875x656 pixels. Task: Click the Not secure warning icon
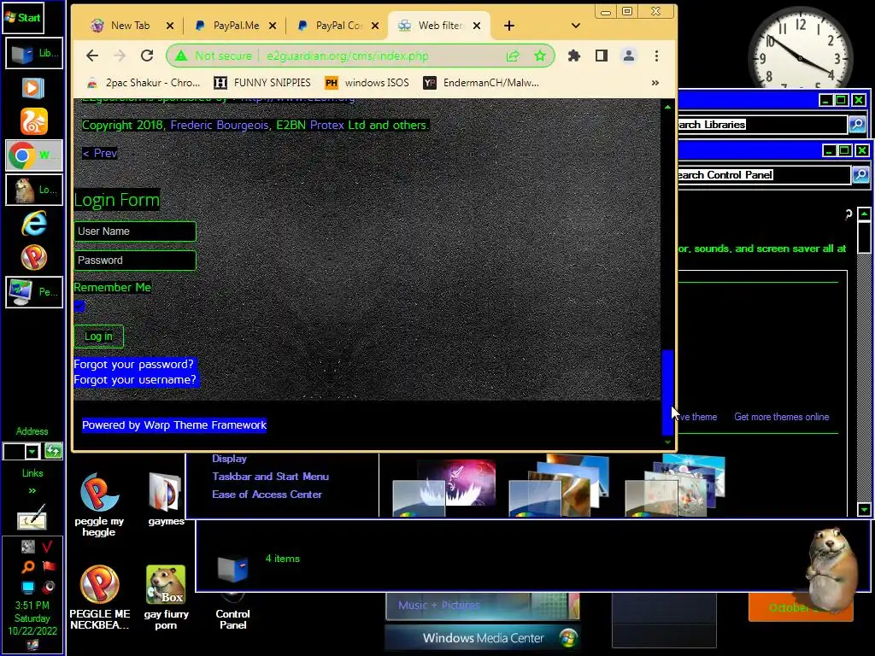[x=181, y=56]
